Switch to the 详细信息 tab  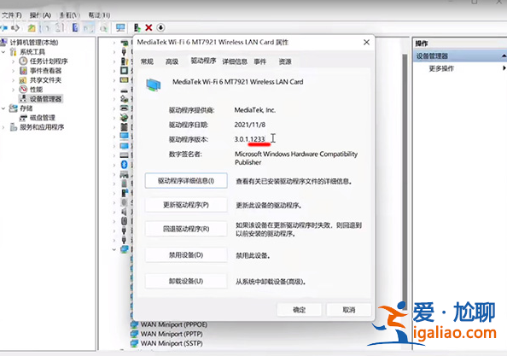click(x=235, y=61)
